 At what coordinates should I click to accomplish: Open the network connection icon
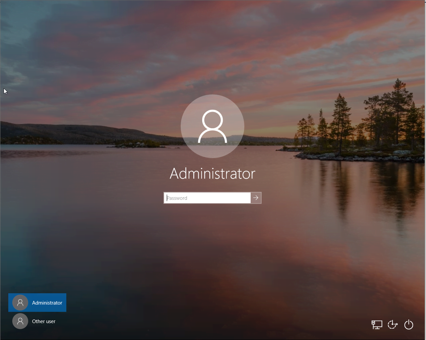coord(377,324)
